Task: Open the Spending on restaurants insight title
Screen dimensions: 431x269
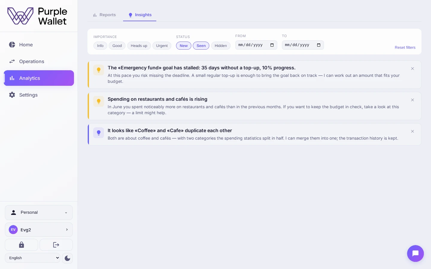Action: coord(157,99)
